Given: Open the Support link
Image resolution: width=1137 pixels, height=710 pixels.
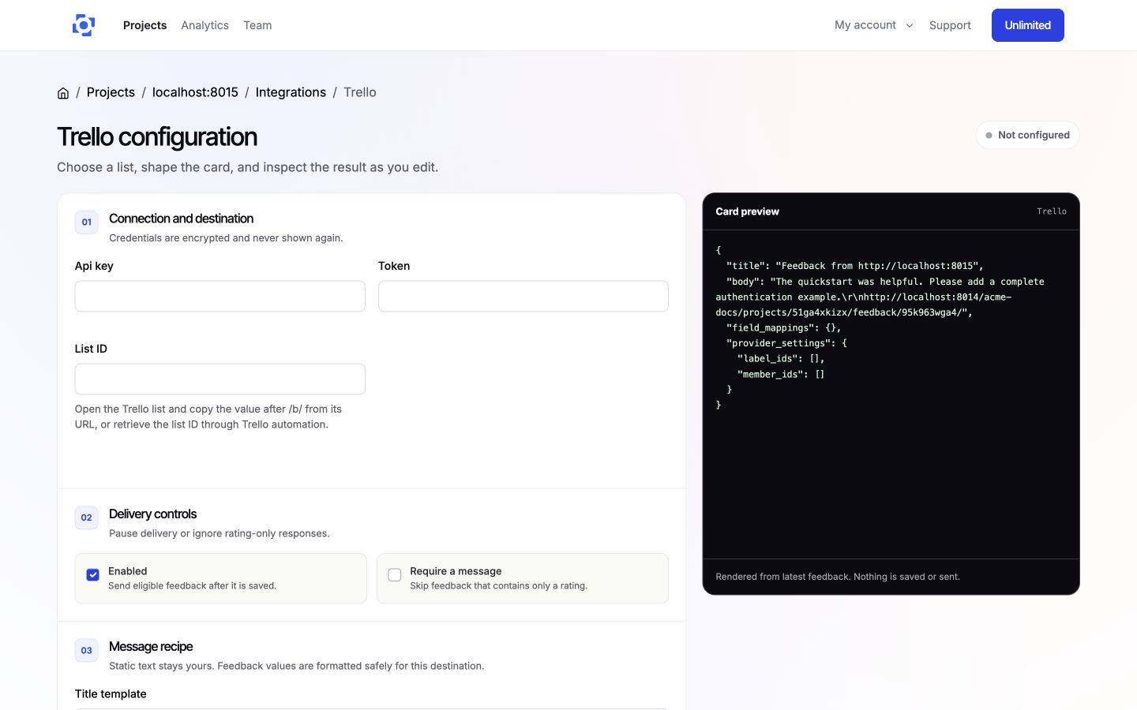Looking at the screenshot, I should point(950,25).
